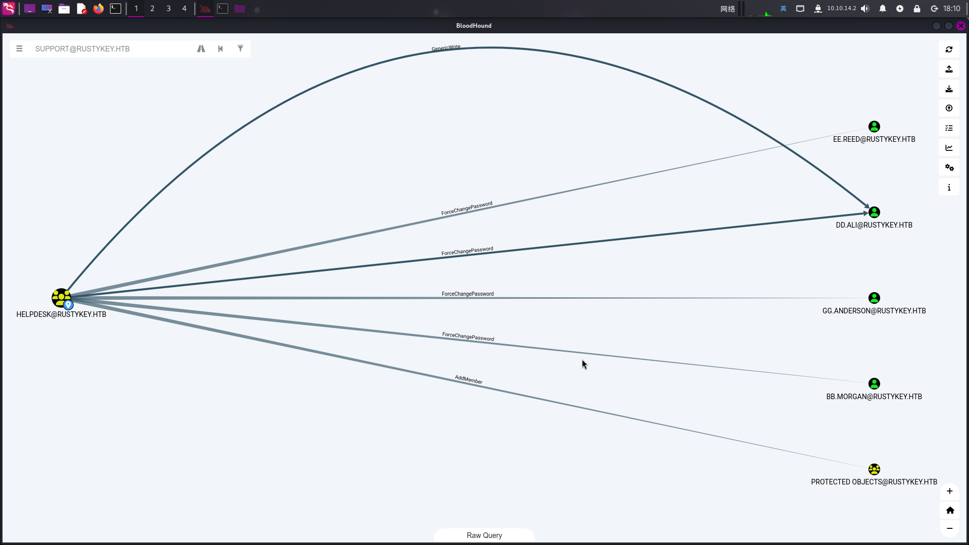This screenshot has width=969, height=545.
Task: Select the DD.ALI@RUSTYKEY.HTB user node
Action: pyautogui.click(x=874, y=212)
